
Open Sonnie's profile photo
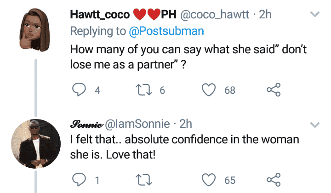[x=36, y=138]
